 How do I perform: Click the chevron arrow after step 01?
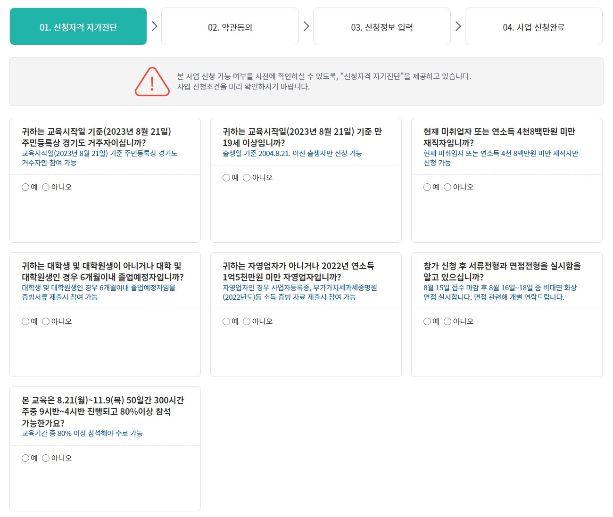click(155, 26)
